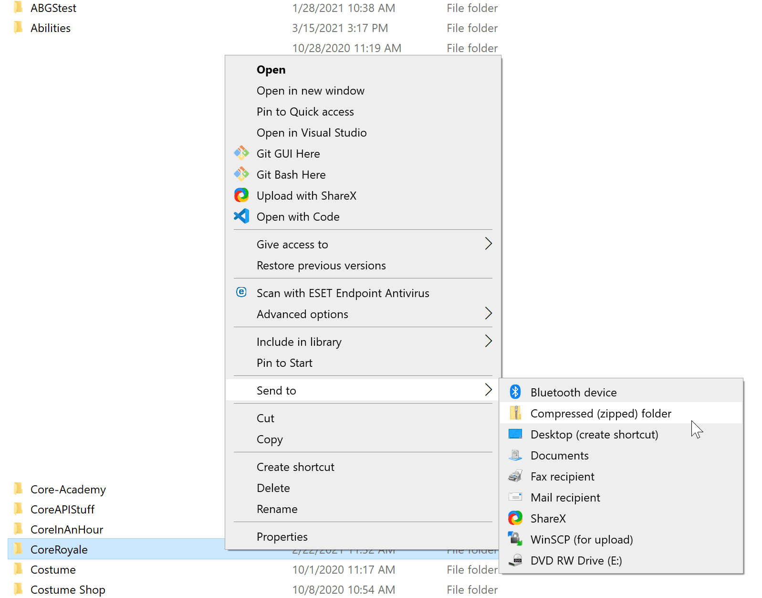Expand the Include in library submenu
Viewport: 762px width, 598px height.
click(x=488, y=342)
